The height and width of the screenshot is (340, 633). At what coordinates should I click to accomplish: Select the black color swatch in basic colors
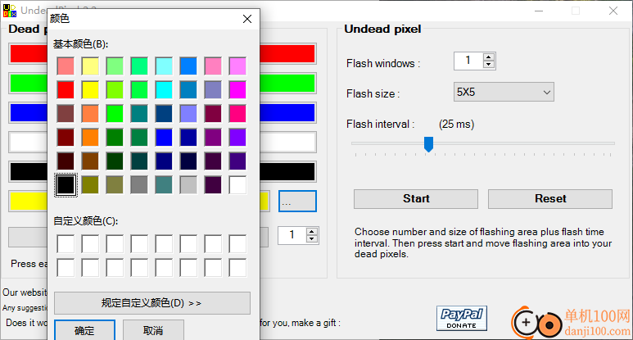point(66,185)
